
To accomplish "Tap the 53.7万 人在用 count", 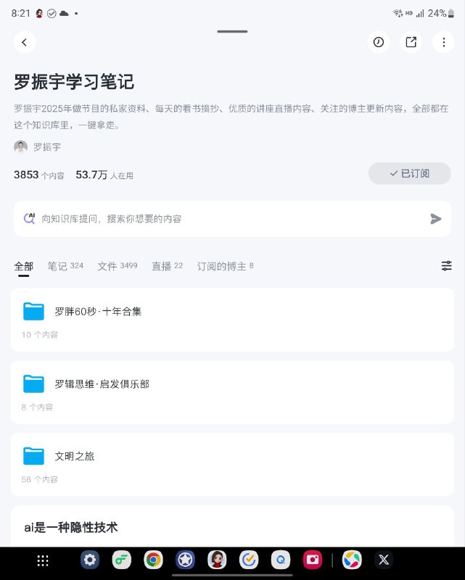I will [x=104, y=175].
